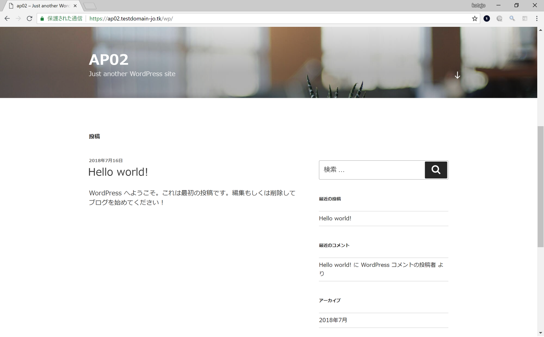Open the dark circular extension with badge 1
Viewport: 544px width, 337px height.
pyautogui.click(x=487, y=18)
